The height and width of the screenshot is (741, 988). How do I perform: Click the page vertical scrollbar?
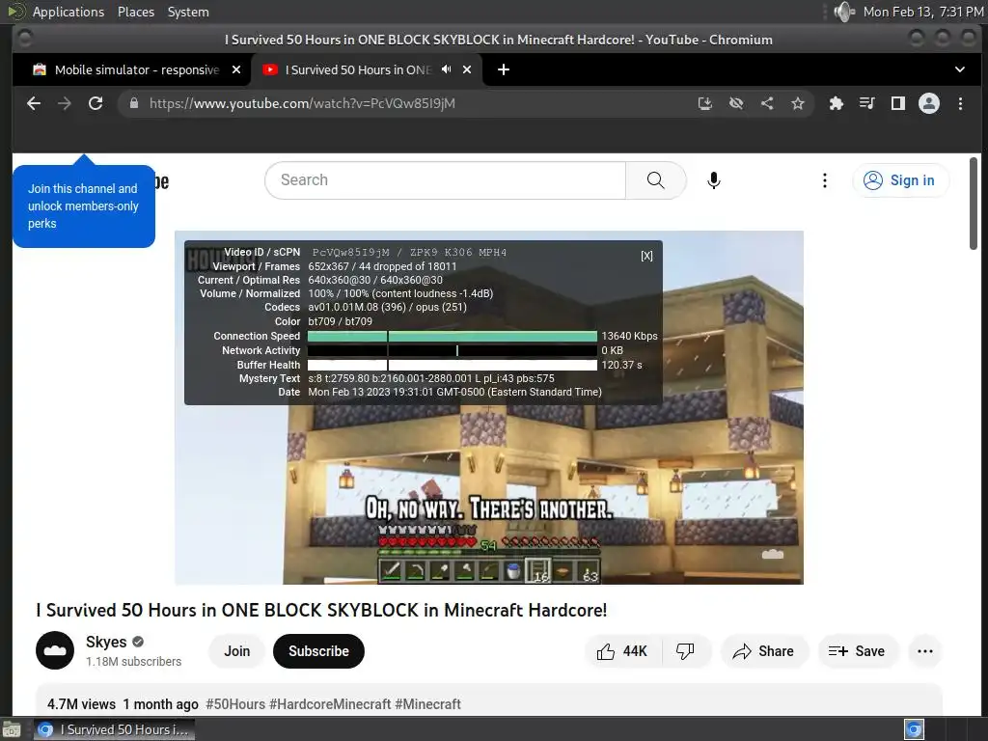click(x=974, y=204)
